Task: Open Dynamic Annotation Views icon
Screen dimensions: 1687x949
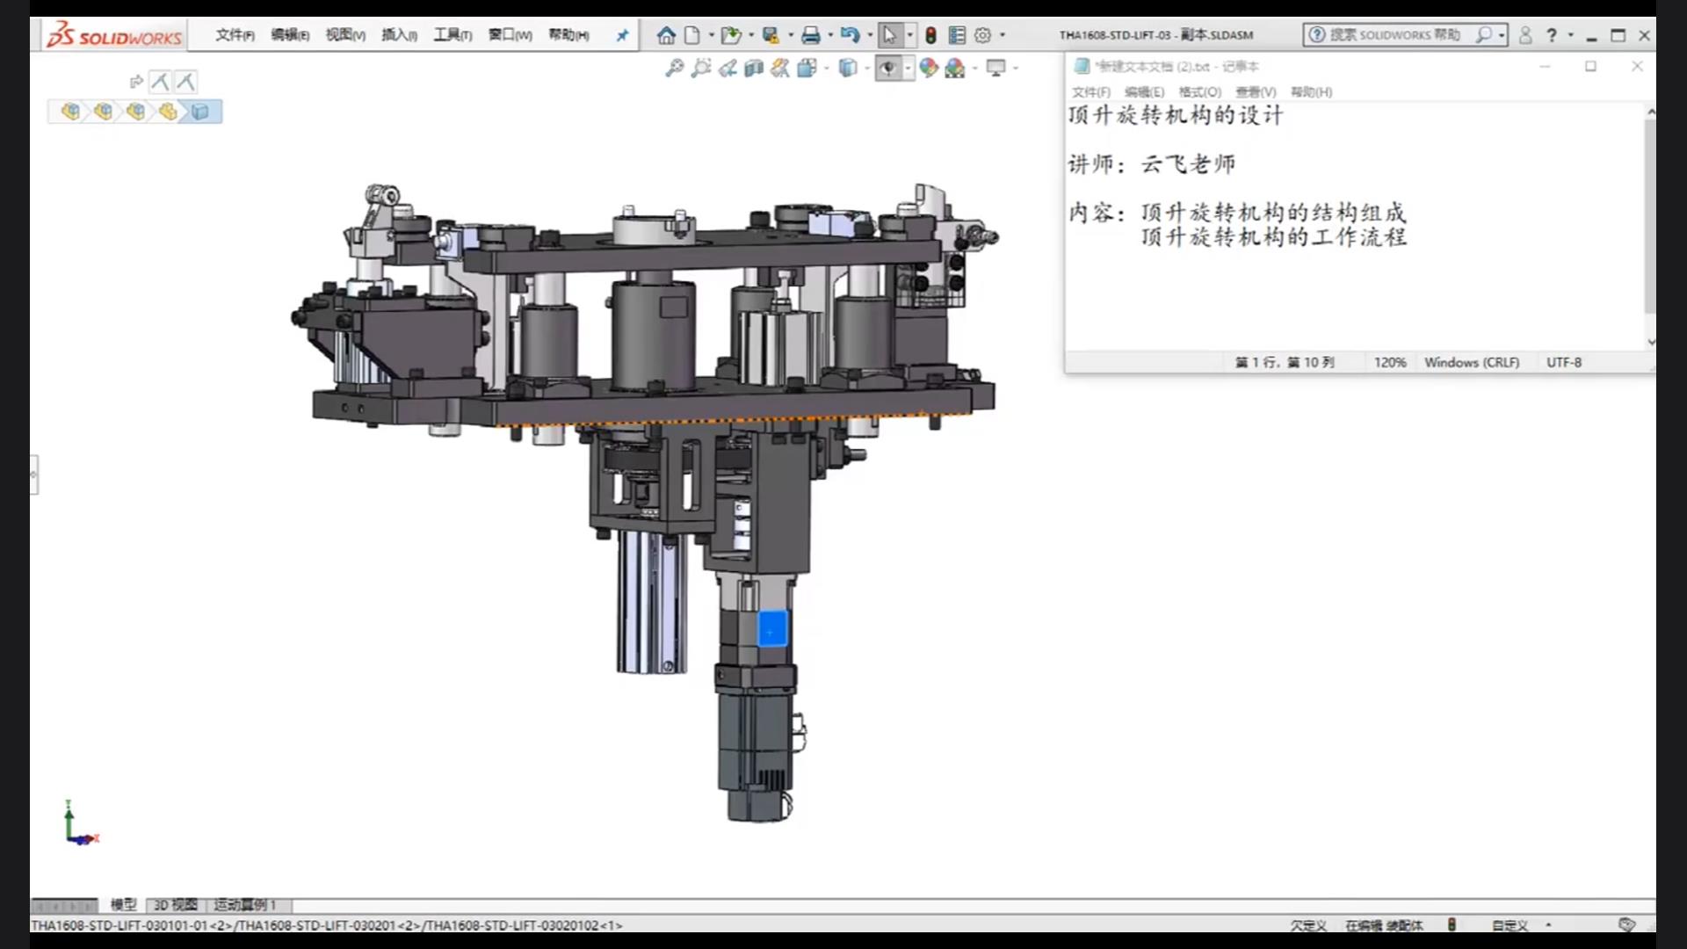Action: coord(780,68)
